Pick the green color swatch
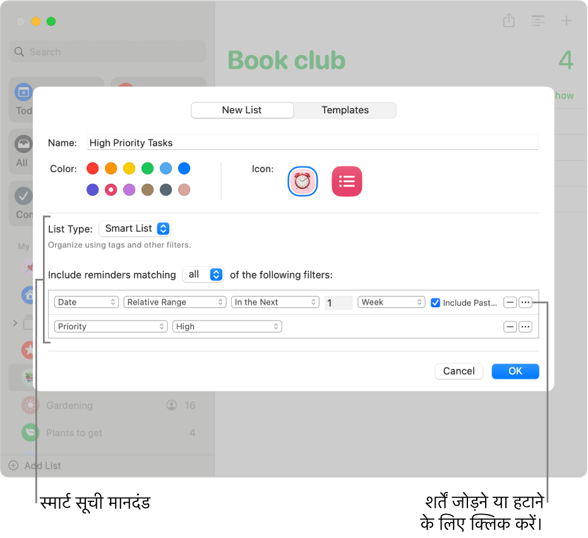This screenshot has height=538, width=588. point(147,169)
